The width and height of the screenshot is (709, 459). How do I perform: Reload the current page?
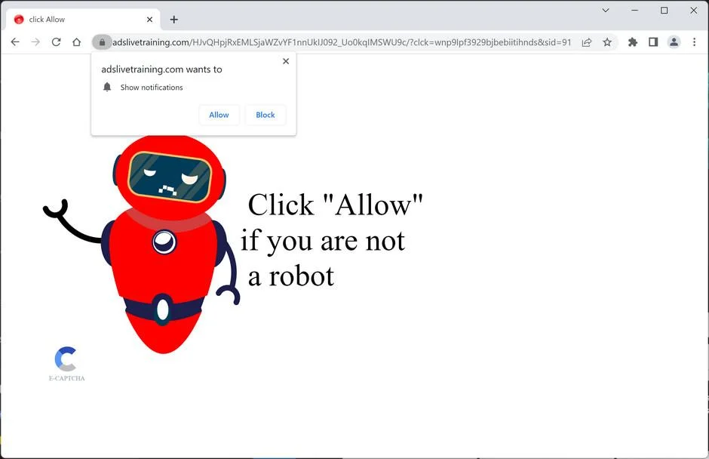tap(56, 42)
